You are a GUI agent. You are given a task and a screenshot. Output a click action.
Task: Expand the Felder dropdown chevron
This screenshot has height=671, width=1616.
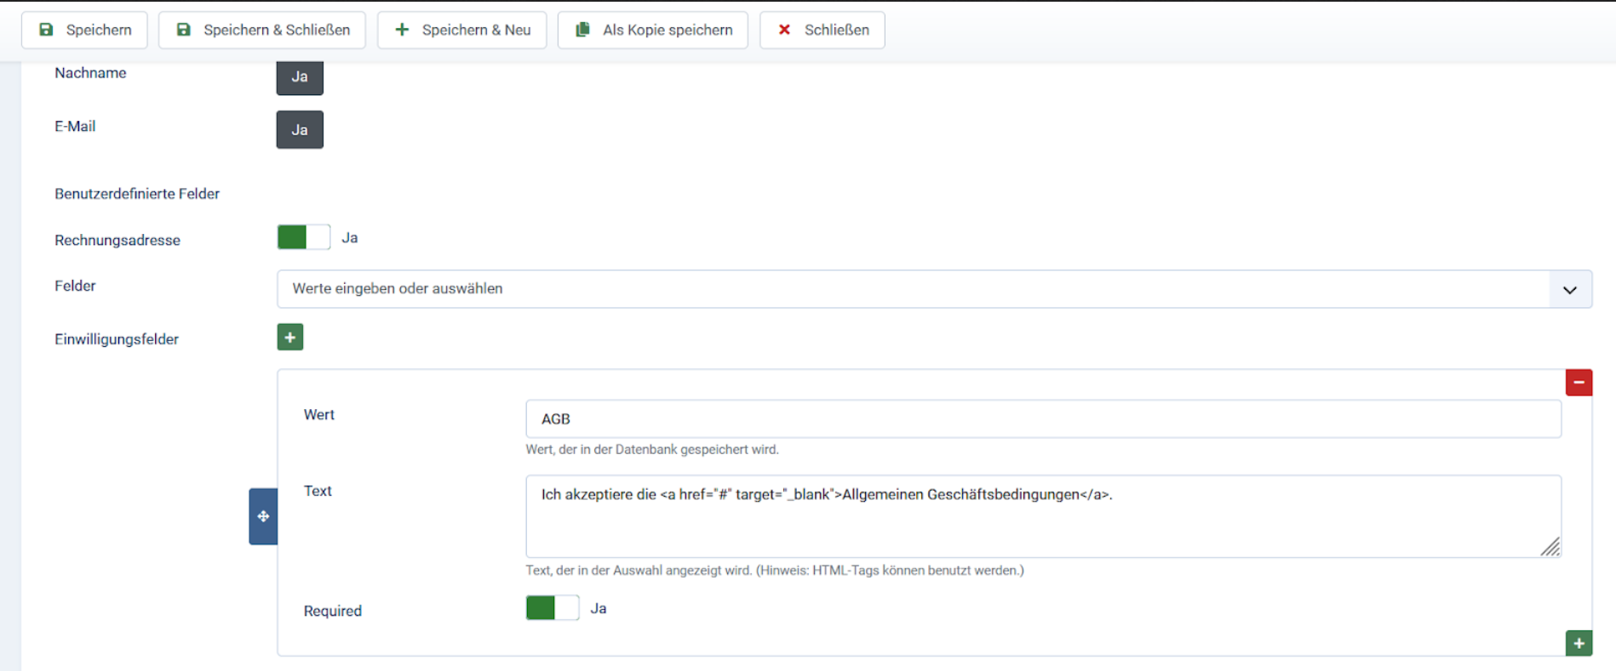1570,290
